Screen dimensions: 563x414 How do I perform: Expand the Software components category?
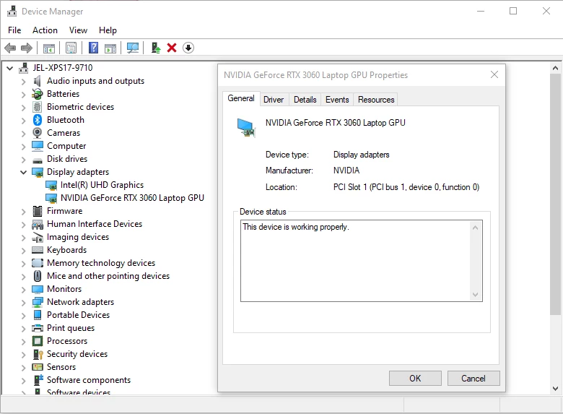click(23, 381)
